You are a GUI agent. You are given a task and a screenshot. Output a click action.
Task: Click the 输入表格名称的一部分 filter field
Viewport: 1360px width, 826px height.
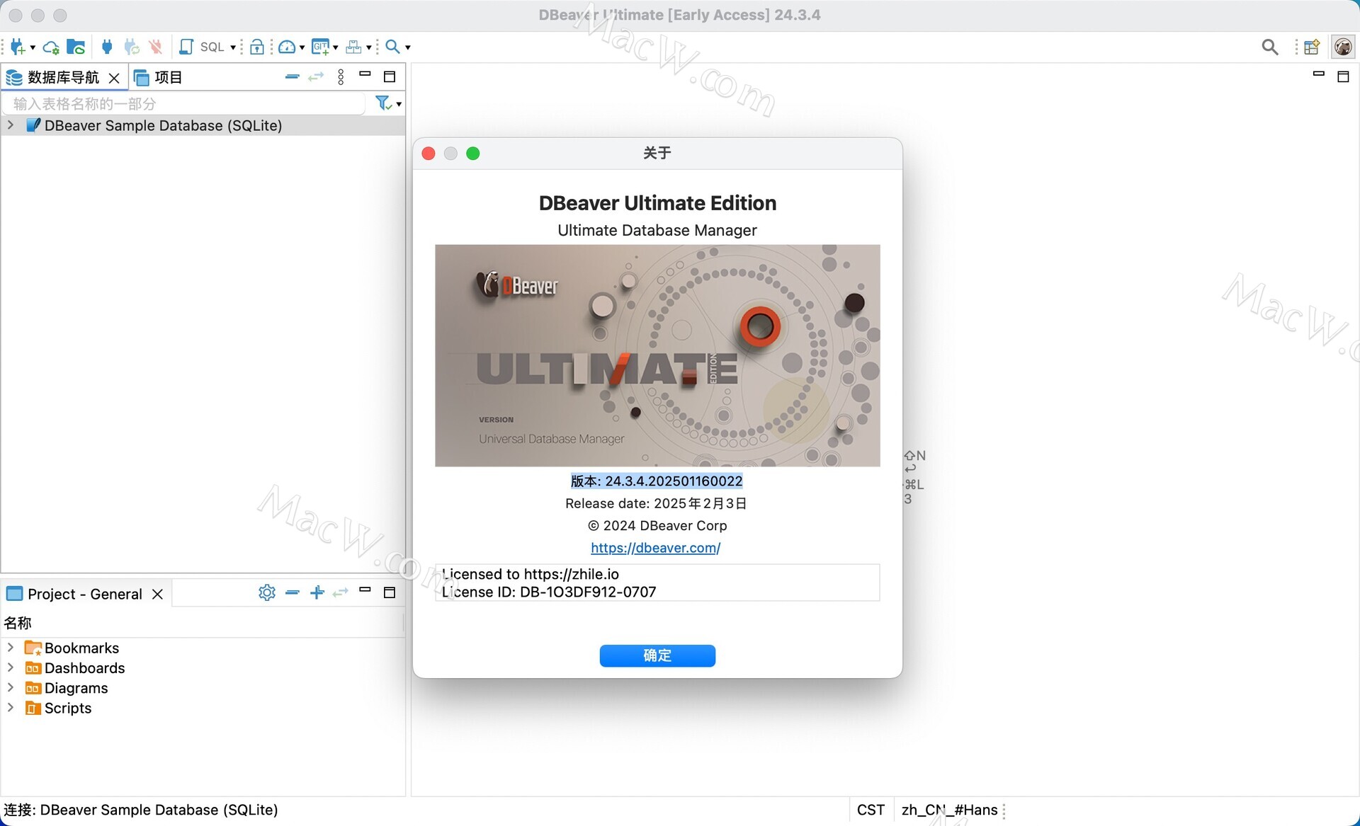point(184,103)
